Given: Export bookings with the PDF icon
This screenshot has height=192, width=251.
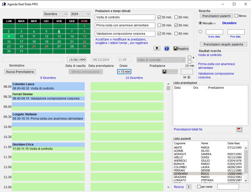Looking at the screenshot, I should 239,129.
